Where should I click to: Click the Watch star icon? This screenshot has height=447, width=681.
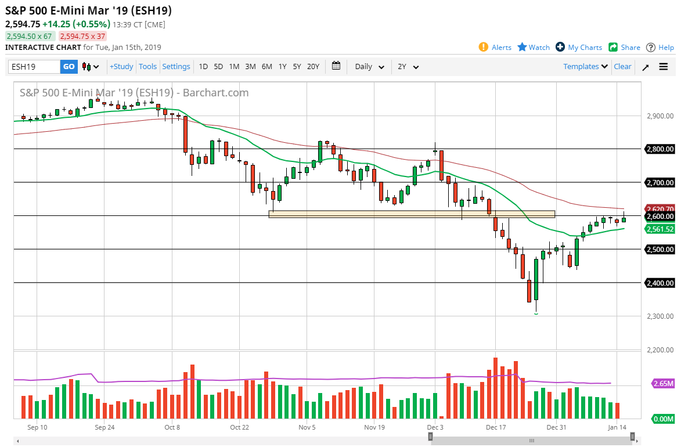point(522,47)
